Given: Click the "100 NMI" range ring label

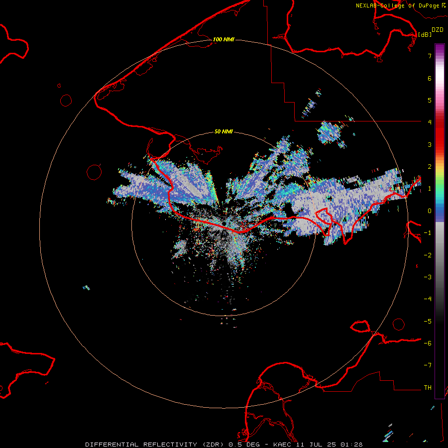Looking at the screenshot, I should click(224, 39).
